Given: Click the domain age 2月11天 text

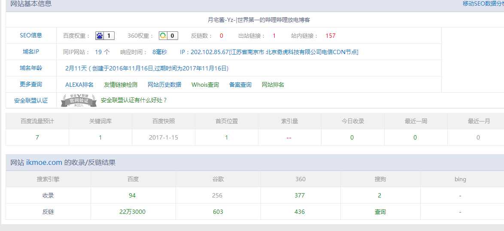Looking at the screenshot, I should pyautogui.click(x=76, y=68).
